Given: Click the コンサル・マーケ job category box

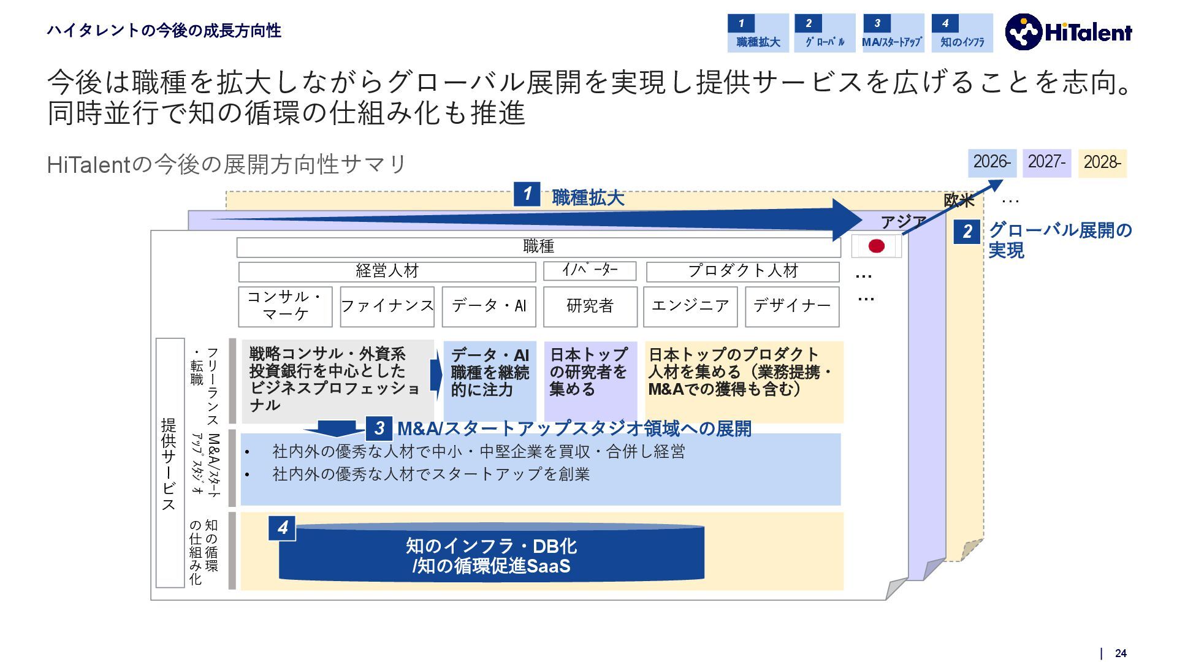Looking at the screenshot, I should [285, 306].
